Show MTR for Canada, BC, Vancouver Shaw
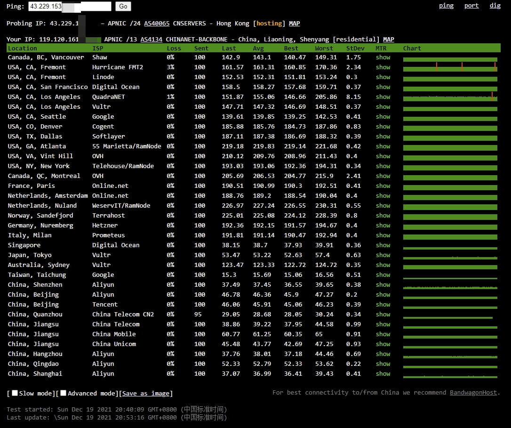Viewport: 511px width, 428px height. [383, 57]
